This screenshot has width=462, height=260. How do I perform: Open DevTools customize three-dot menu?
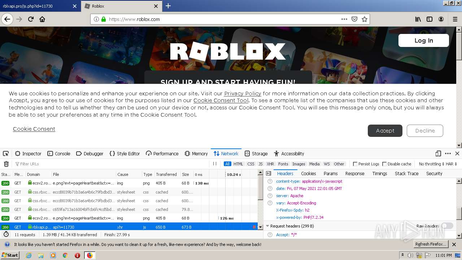pos(448,153)
